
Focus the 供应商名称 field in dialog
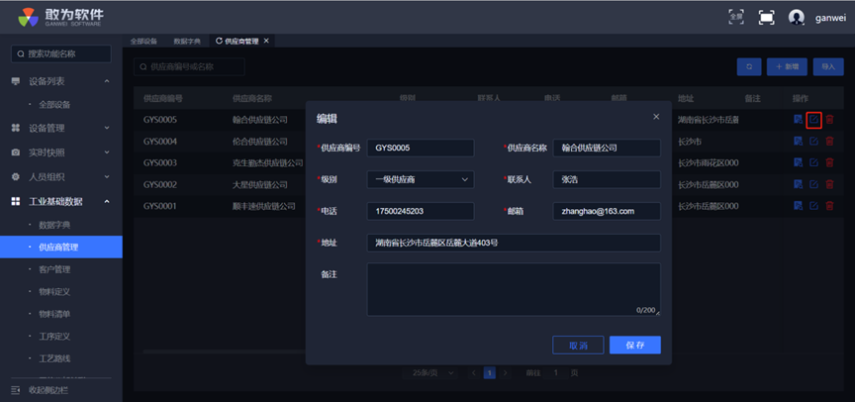coord(607,148)
